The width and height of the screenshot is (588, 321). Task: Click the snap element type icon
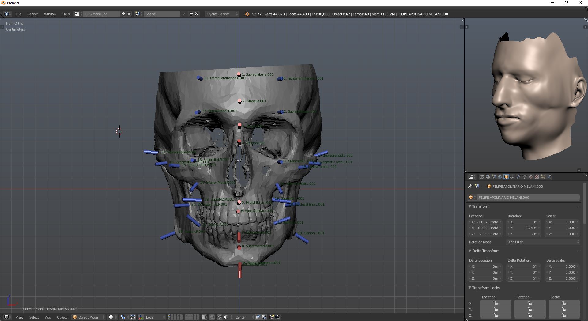click(226, 317)
